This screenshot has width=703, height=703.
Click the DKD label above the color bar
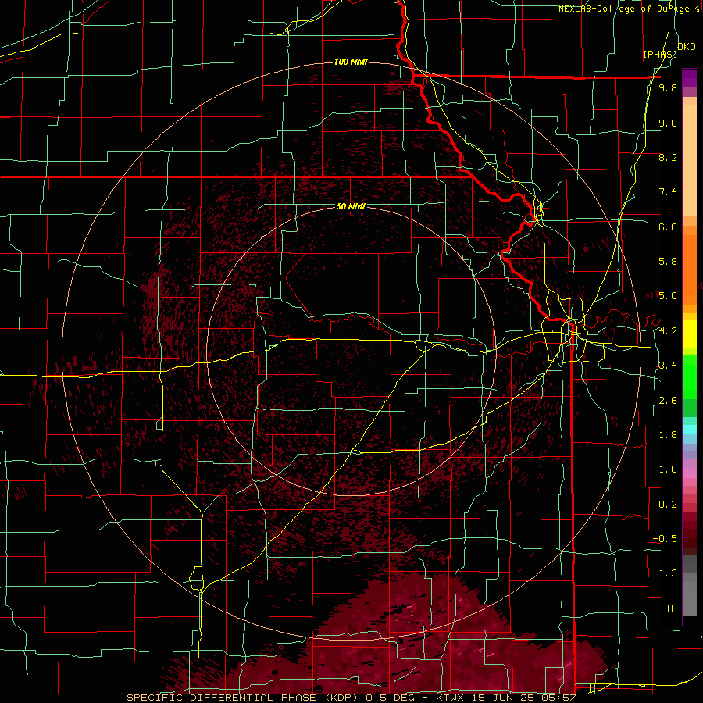pyautogui.click(x=687, y=47)
